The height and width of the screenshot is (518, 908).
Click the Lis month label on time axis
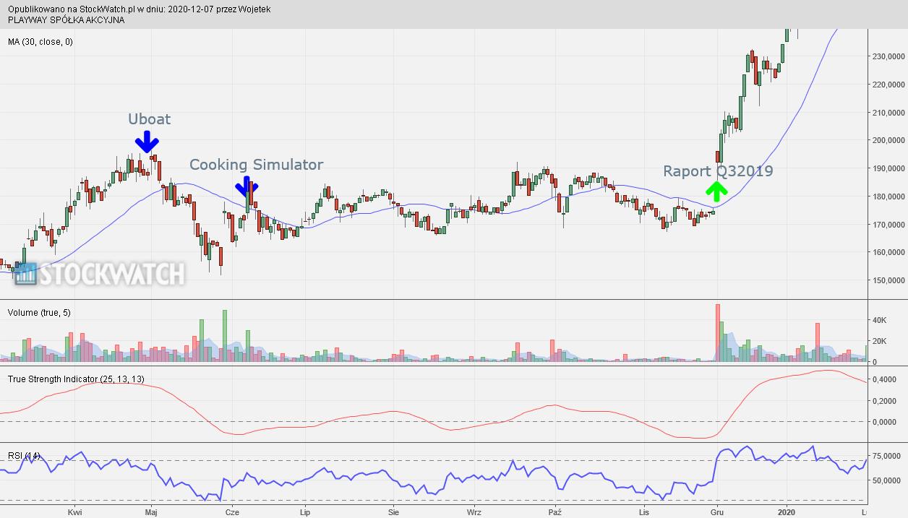643,511
